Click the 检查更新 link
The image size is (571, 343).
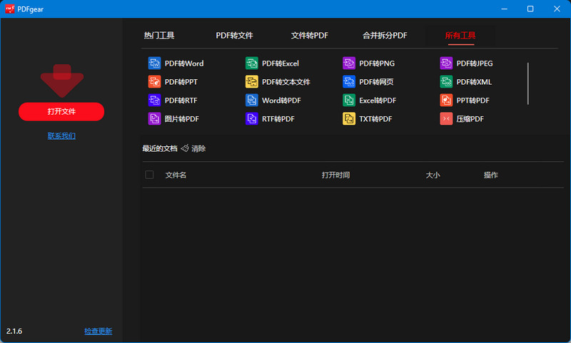click(98, 332)
